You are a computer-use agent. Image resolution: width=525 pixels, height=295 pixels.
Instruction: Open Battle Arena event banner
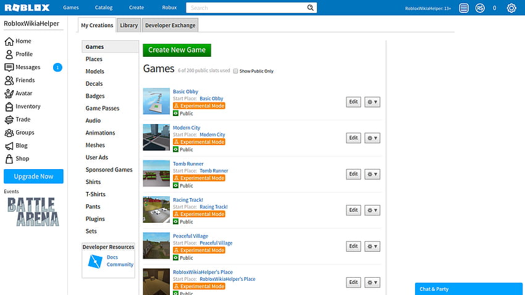(x=33, y=212)
